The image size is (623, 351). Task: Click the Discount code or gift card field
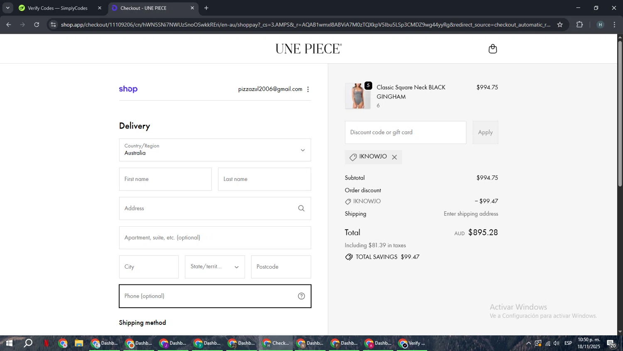(405, 132)
